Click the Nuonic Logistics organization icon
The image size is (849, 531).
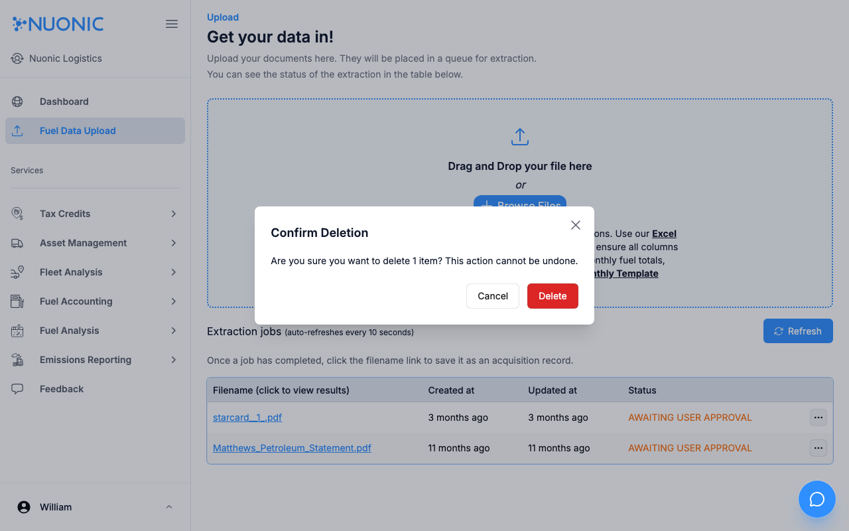[x=17, y=58]
